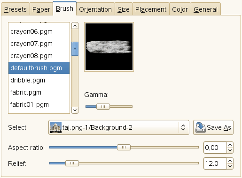Pick the crayon08.pgm brush

(x=39, y=56)
